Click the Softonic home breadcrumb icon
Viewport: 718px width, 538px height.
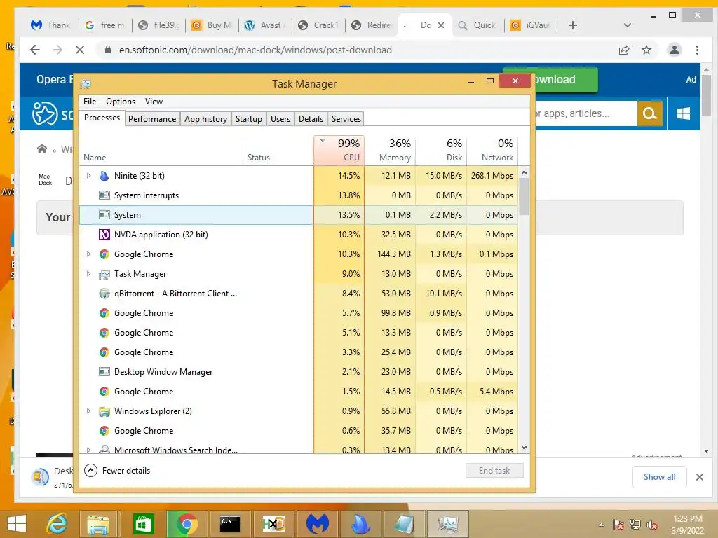(x=42, y=149)
